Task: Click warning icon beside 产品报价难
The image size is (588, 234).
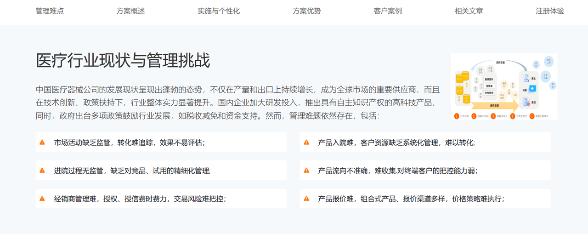Action: coord(306,199)
